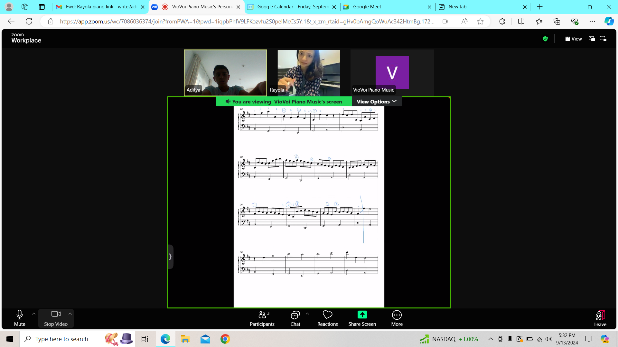Open the More meeting options
Image resolution: width=618 pixels, height=347 pixels.
pos(397,318)
